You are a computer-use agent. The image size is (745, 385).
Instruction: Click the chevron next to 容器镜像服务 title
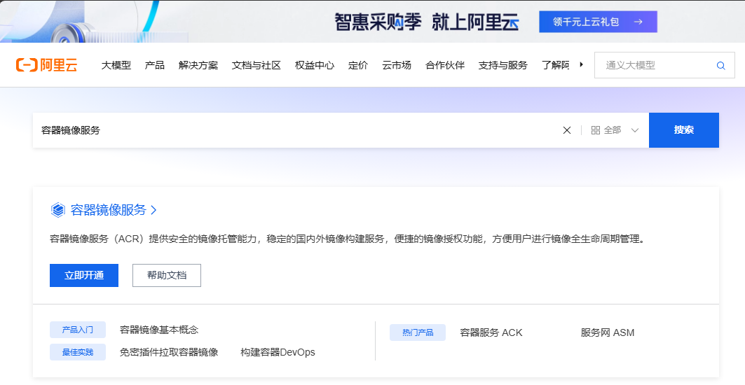(153, 210)
